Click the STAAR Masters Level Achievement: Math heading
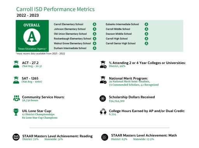 tap(144, 136)
